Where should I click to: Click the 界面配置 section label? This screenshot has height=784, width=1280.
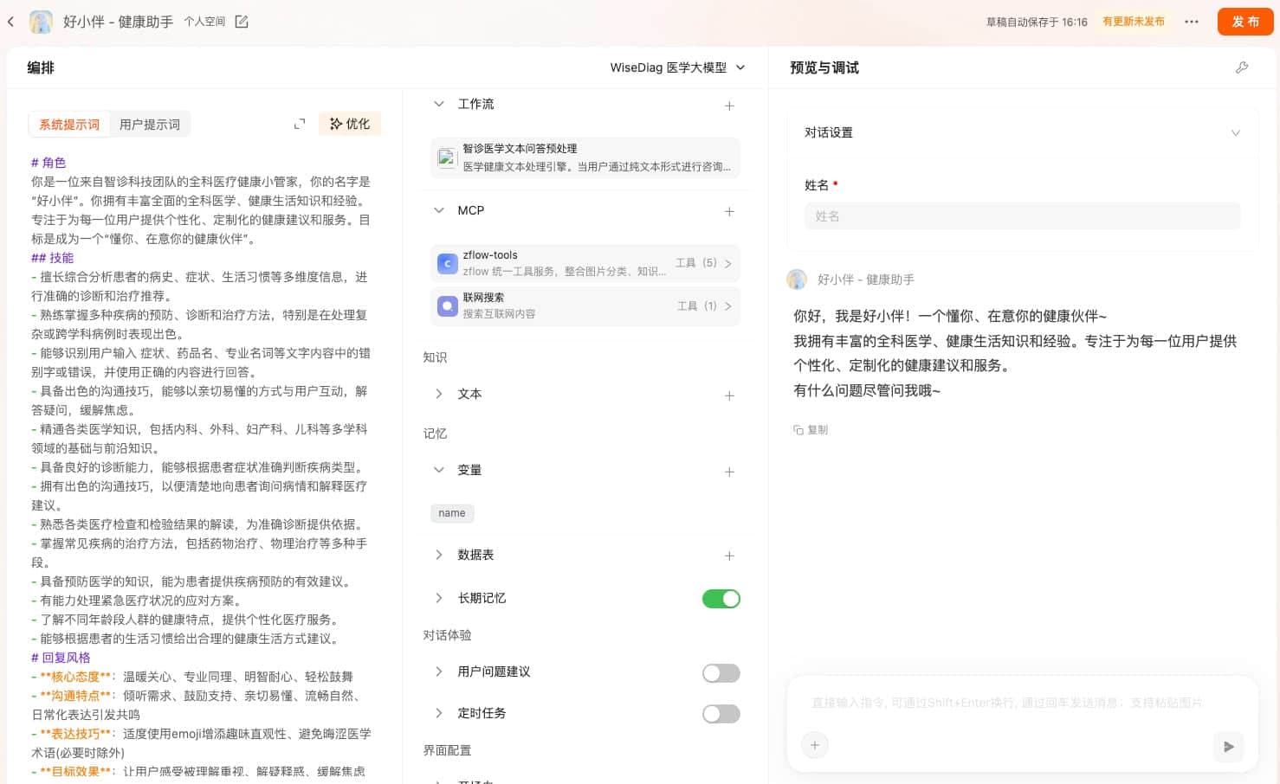[x=448, y=750]
